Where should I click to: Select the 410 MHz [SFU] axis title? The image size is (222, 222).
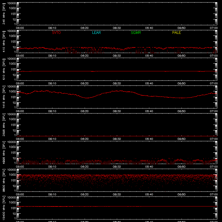coord(4,41)
